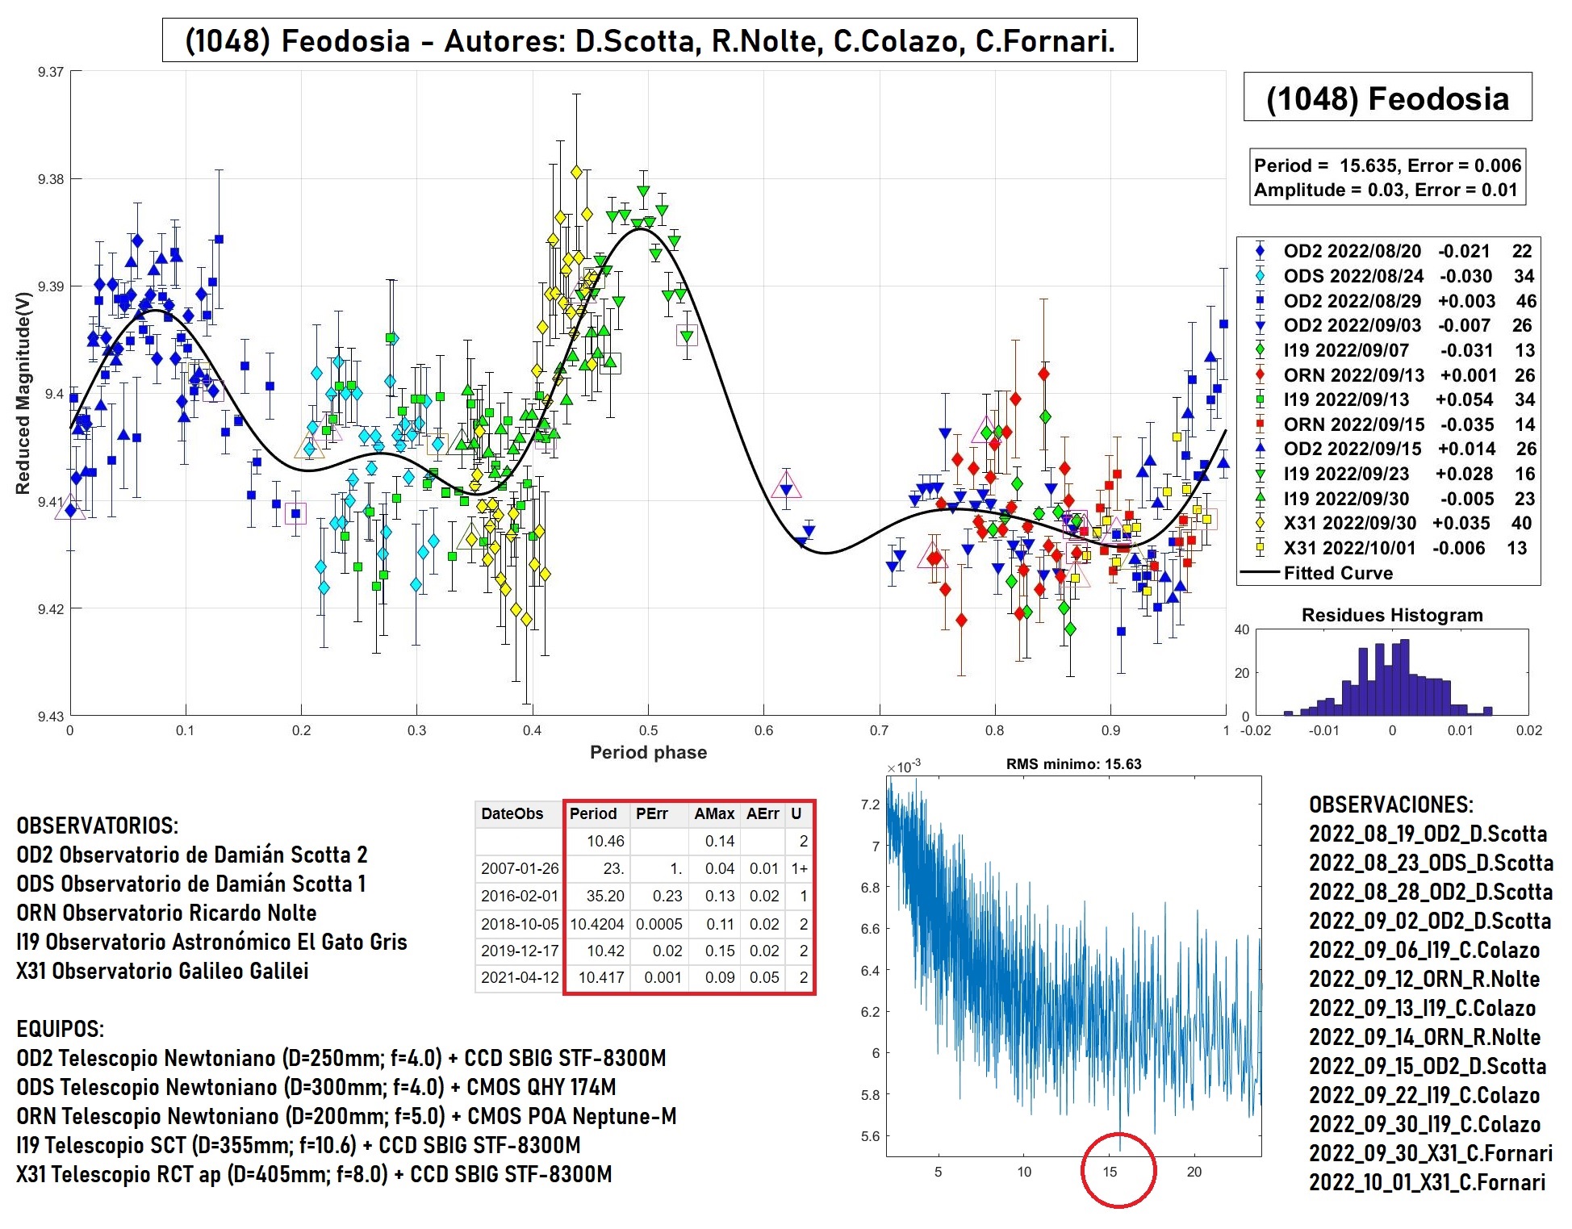Click observation '2022_10_01_X31_C.Fornari'
This screenshot has height=1229, width=1572.
tap(1428, 1182)
